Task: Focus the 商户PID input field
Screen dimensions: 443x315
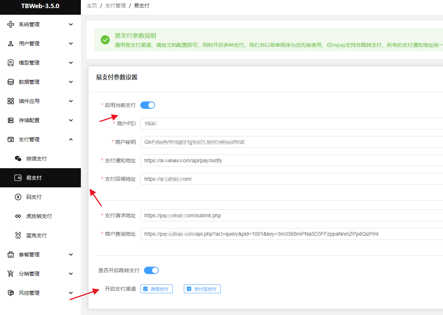Action: [292, 124]
